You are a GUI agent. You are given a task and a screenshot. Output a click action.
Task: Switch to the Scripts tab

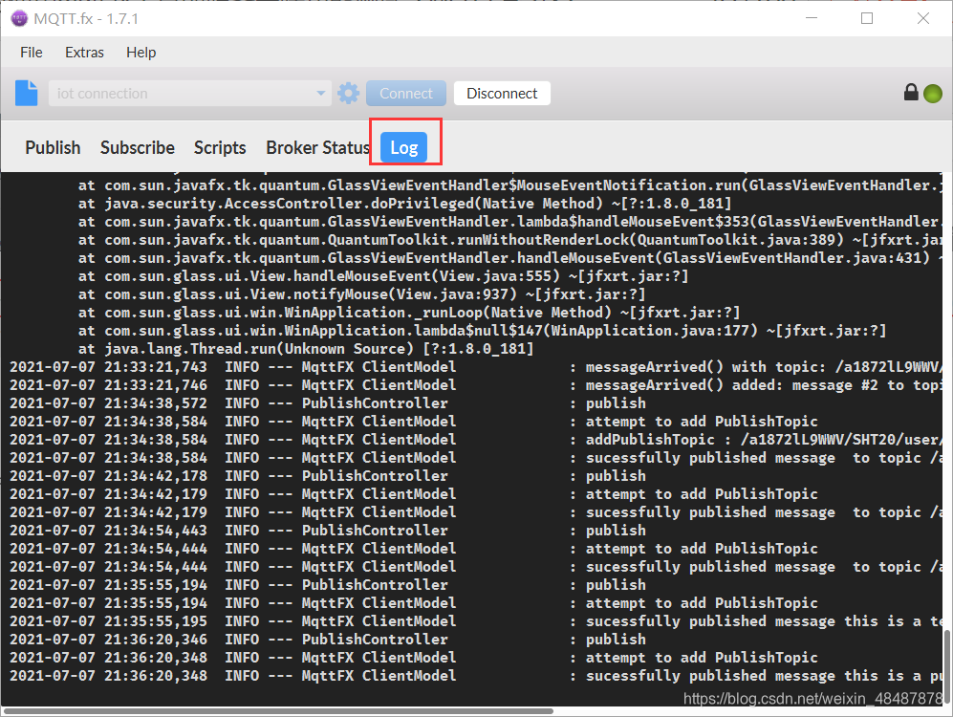pyautogui.click(x=220, y=147)
